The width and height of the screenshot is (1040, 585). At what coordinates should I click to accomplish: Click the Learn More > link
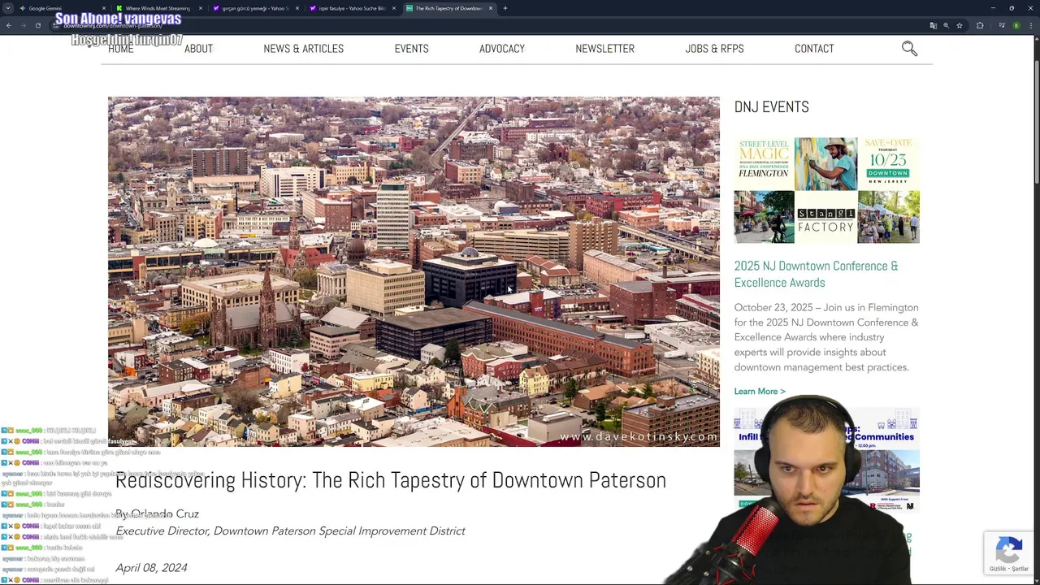click(x=760, y=392)
